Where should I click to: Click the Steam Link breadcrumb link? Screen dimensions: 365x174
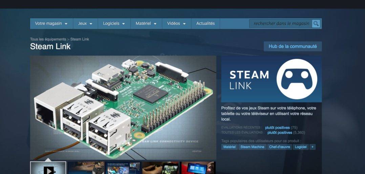80,39
